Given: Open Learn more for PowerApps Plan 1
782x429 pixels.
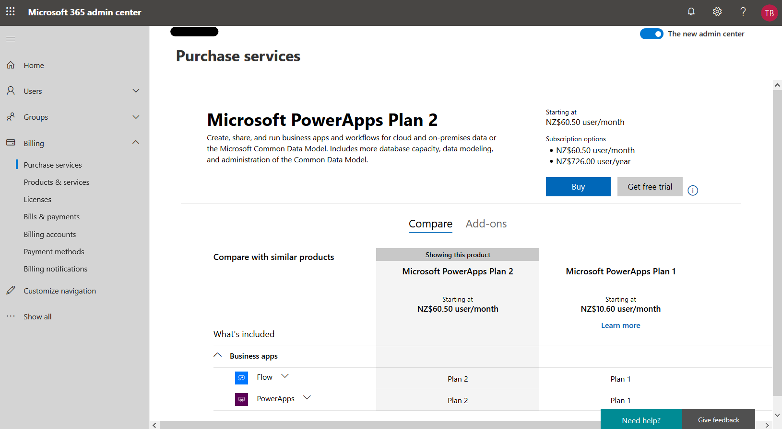Looking at the screenshot, I should pyautogui.click(x=621, y=325).
